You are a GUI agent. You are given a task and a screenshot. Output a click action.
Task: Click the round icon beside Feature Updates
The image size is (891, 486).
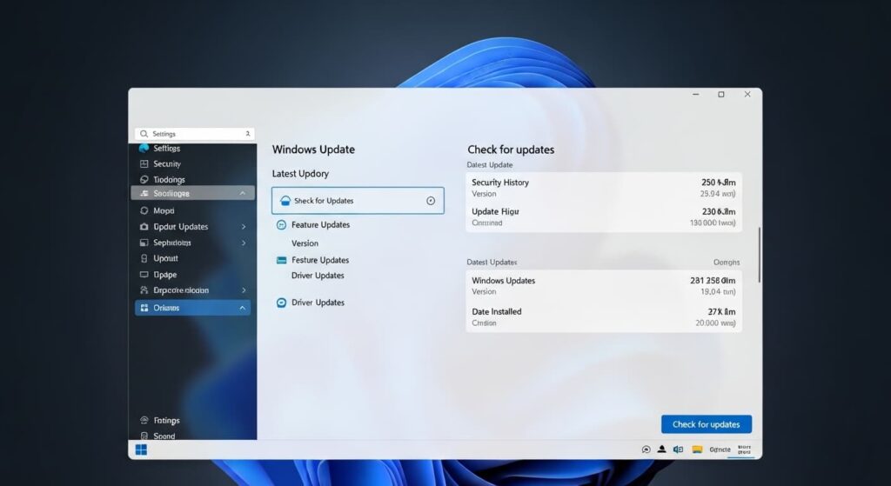point(281,225)
